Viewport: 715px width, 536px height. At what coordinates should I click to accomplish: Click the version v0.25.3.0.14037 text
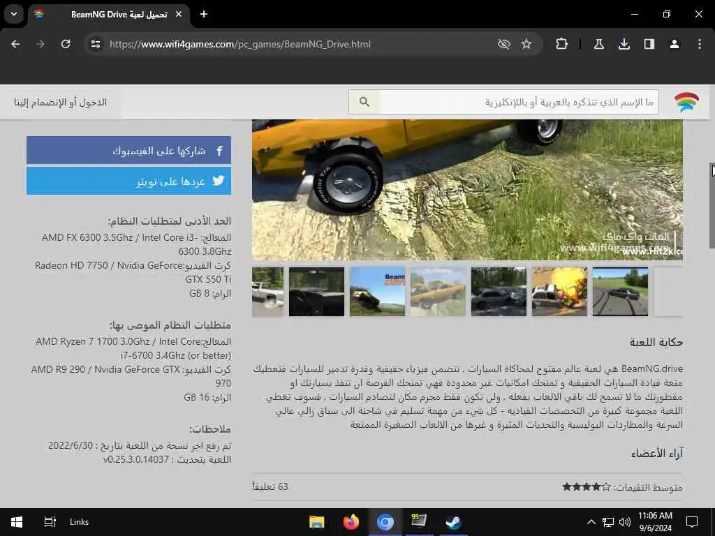(x=136, y=459)
